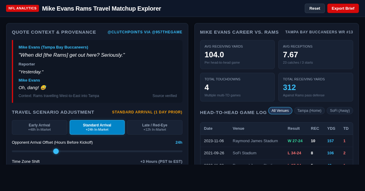This screenshot has height=191, width=365.
Task: Click the Date column header
Action: click(208, 129)
